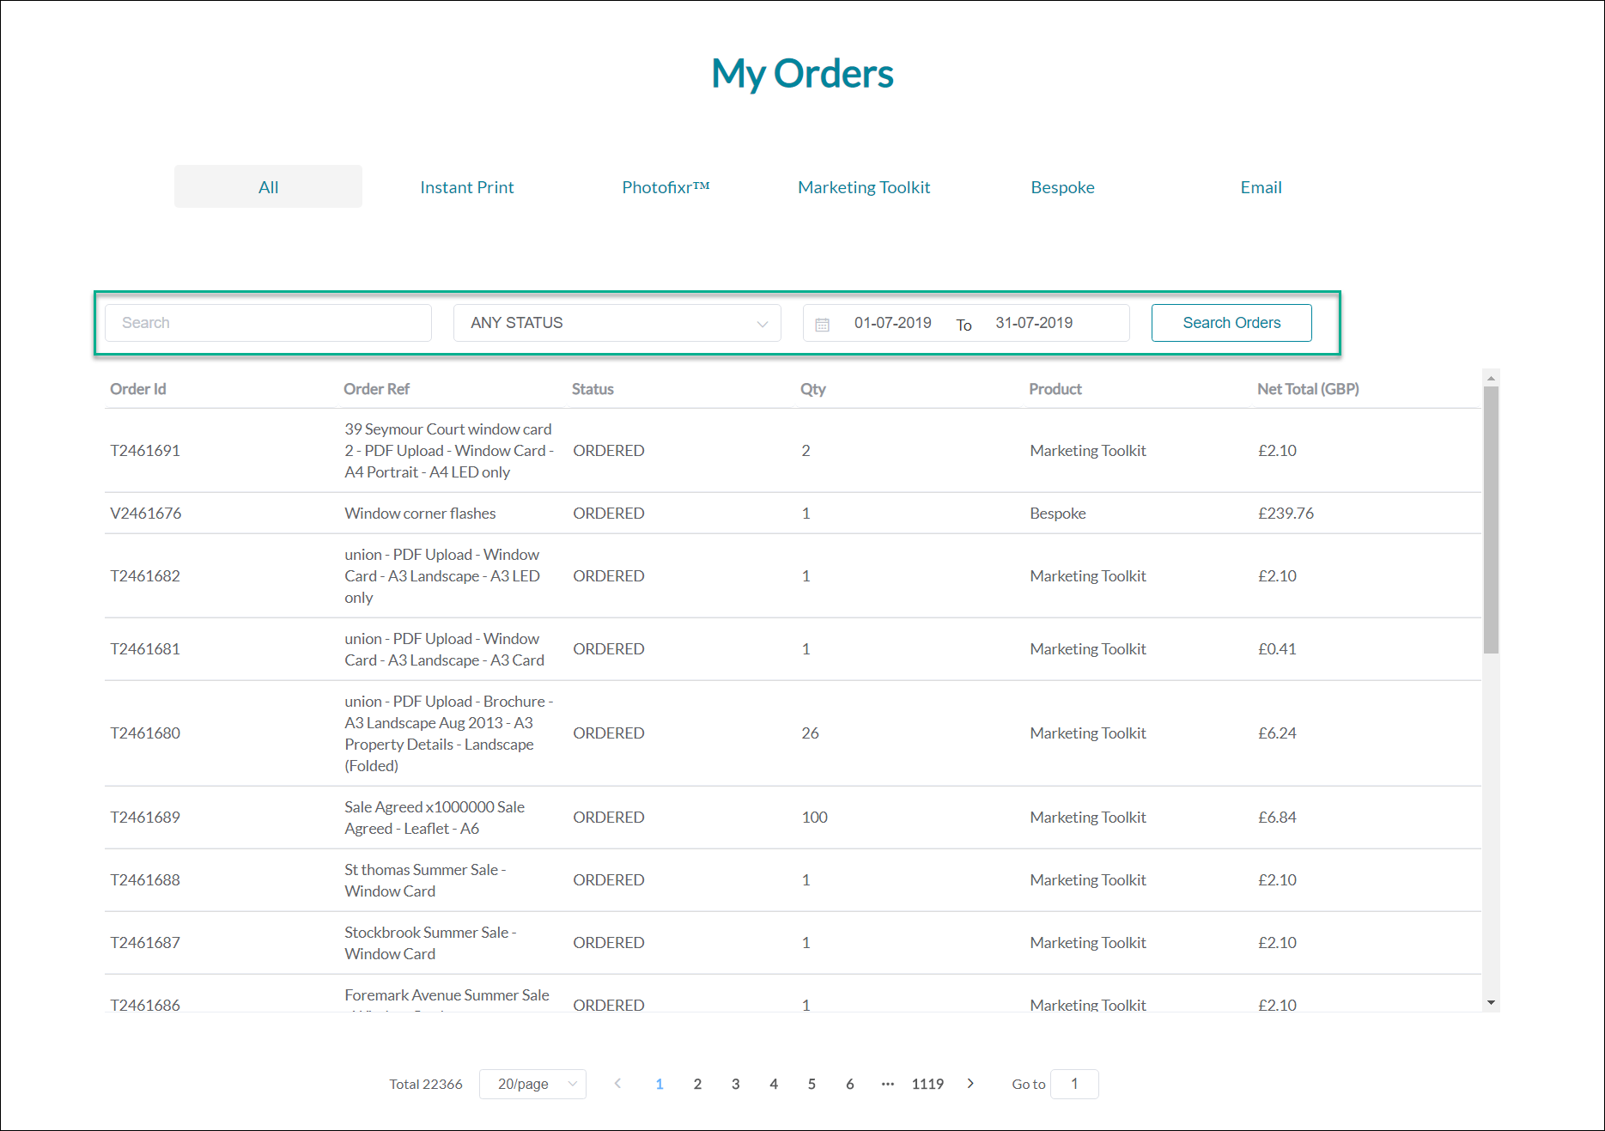
Task: Switch to the Instant Print tab
Action: [466, 187]
